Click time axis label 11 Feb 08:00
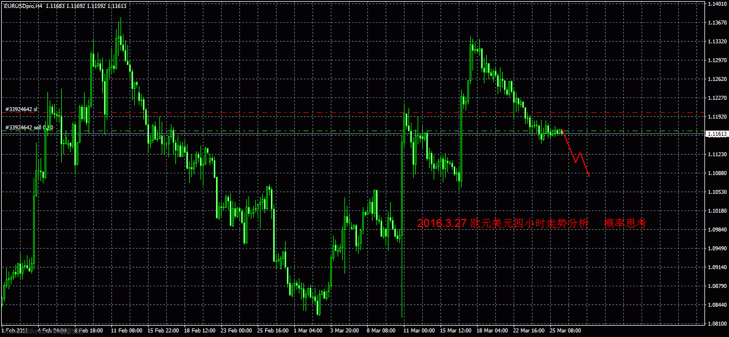Image resolution: width=729 pixels, height=337 pixels. pos(127,330)
